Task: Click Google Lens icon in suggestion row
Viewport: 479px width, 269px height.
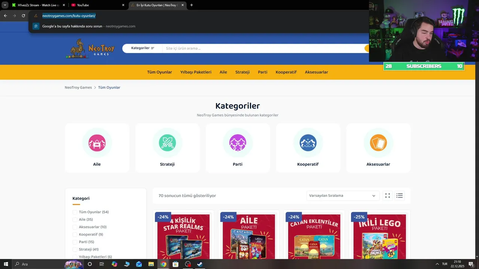Action: point(36,26)
